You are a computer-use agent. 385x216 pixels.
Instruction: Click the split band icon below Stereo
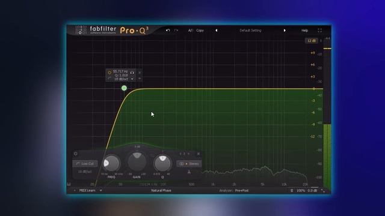189,172
